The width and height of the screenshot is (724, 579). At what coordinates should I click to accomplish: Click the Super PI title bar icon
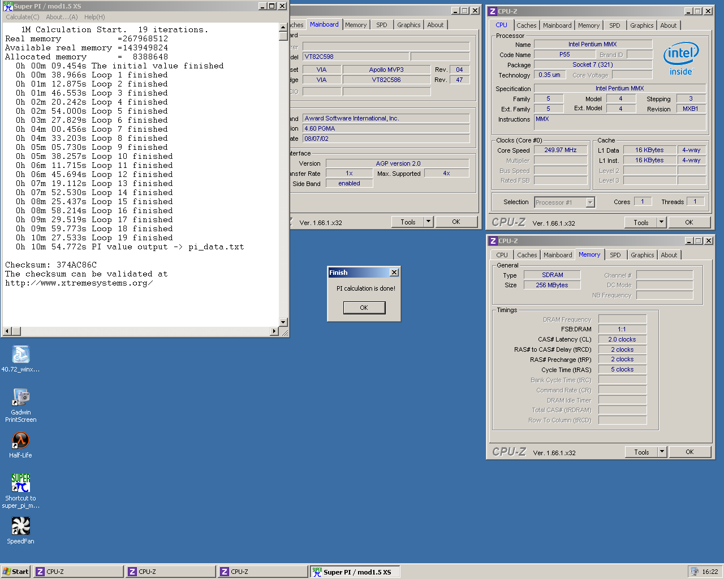click(8, 6)
